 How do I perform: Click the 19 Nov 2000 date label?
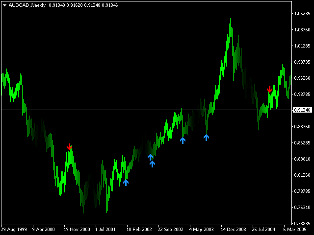click(77, 230)
